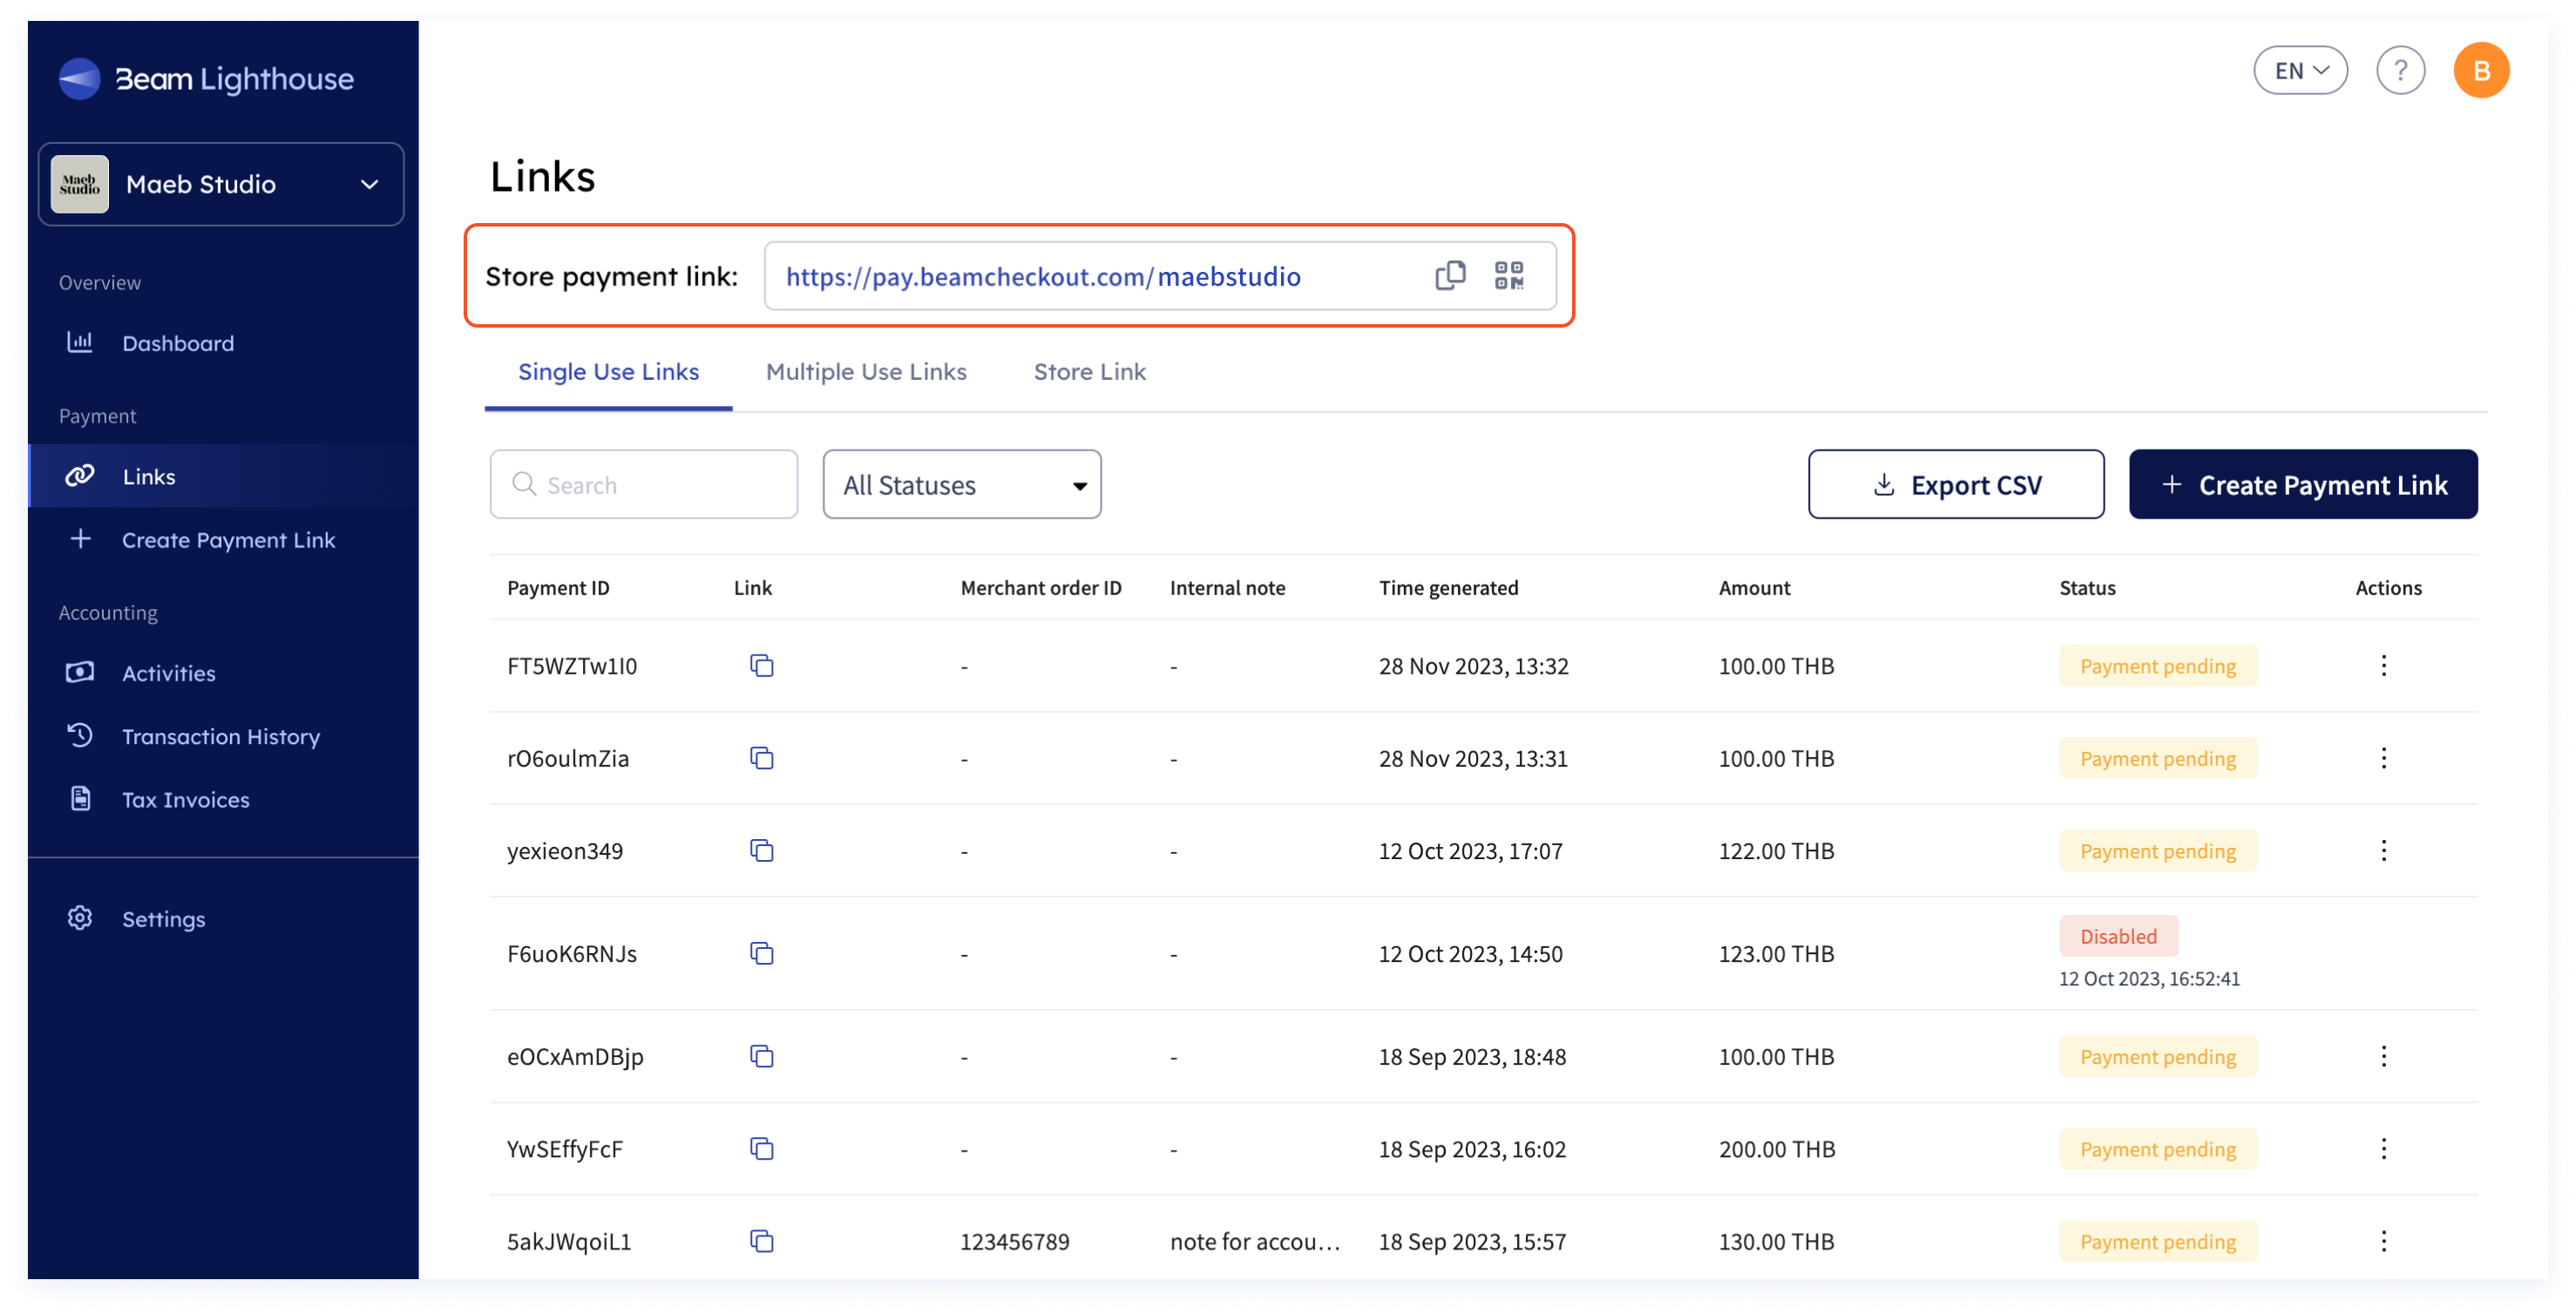This screenshot has height=1314, width=2576.
Task: Focus the Search input field
Action: (x=643, y=485)
